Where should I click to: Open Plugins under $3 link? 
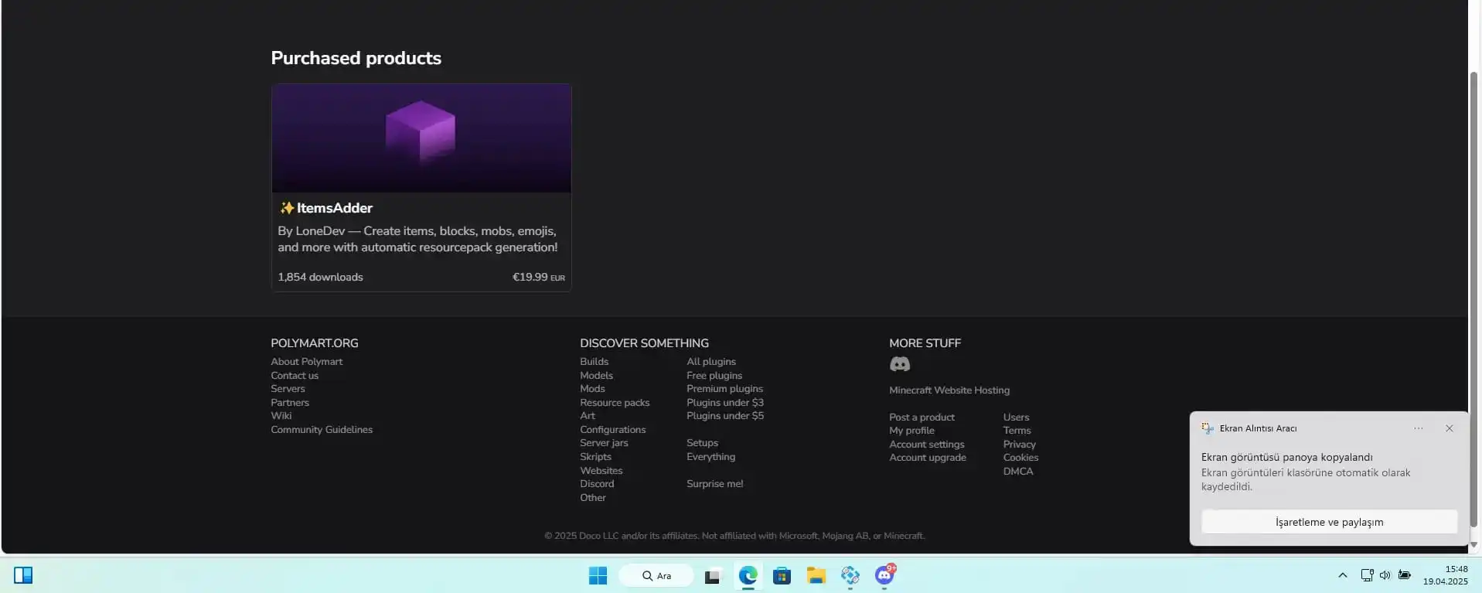(725, 403)
